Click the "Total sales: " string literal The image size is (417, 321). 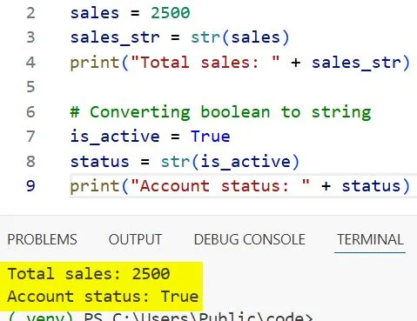point(205,63)
